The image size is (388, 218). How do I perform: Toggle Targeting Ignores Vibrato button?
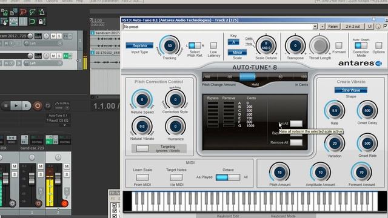[142, 148]
